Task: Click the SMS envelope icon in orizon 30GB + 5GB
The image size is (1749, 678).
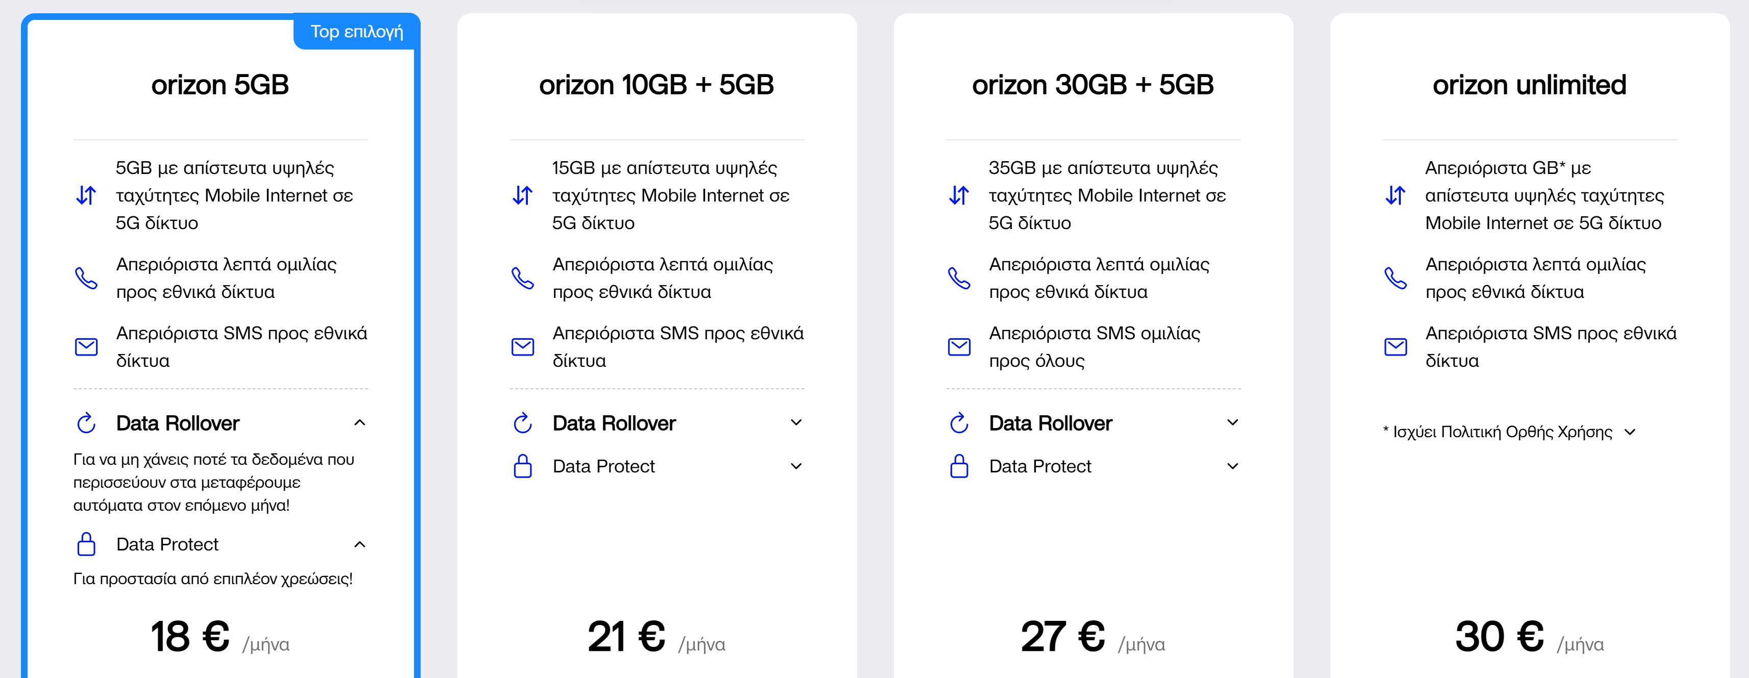Action: (959, 347)
